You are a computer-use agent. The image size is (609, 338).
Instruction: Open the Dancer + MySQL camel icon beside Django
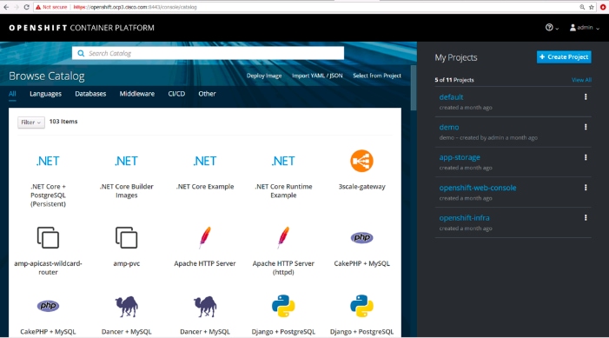(x=205, y=307)
